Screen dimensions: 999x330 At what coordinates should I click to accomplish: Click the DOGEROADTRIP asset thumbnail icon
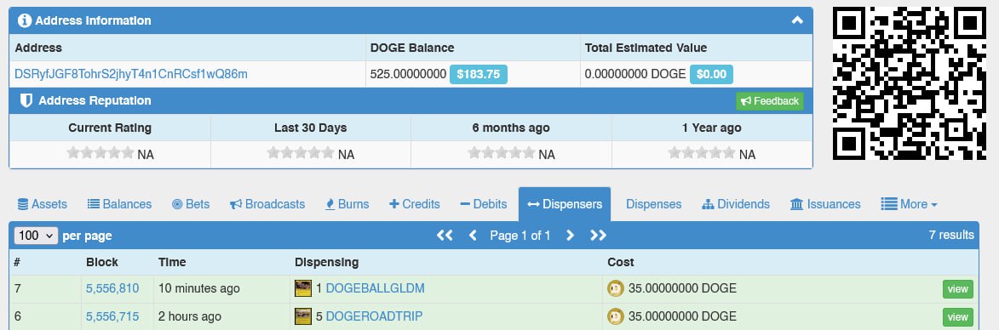click(303, 316)
